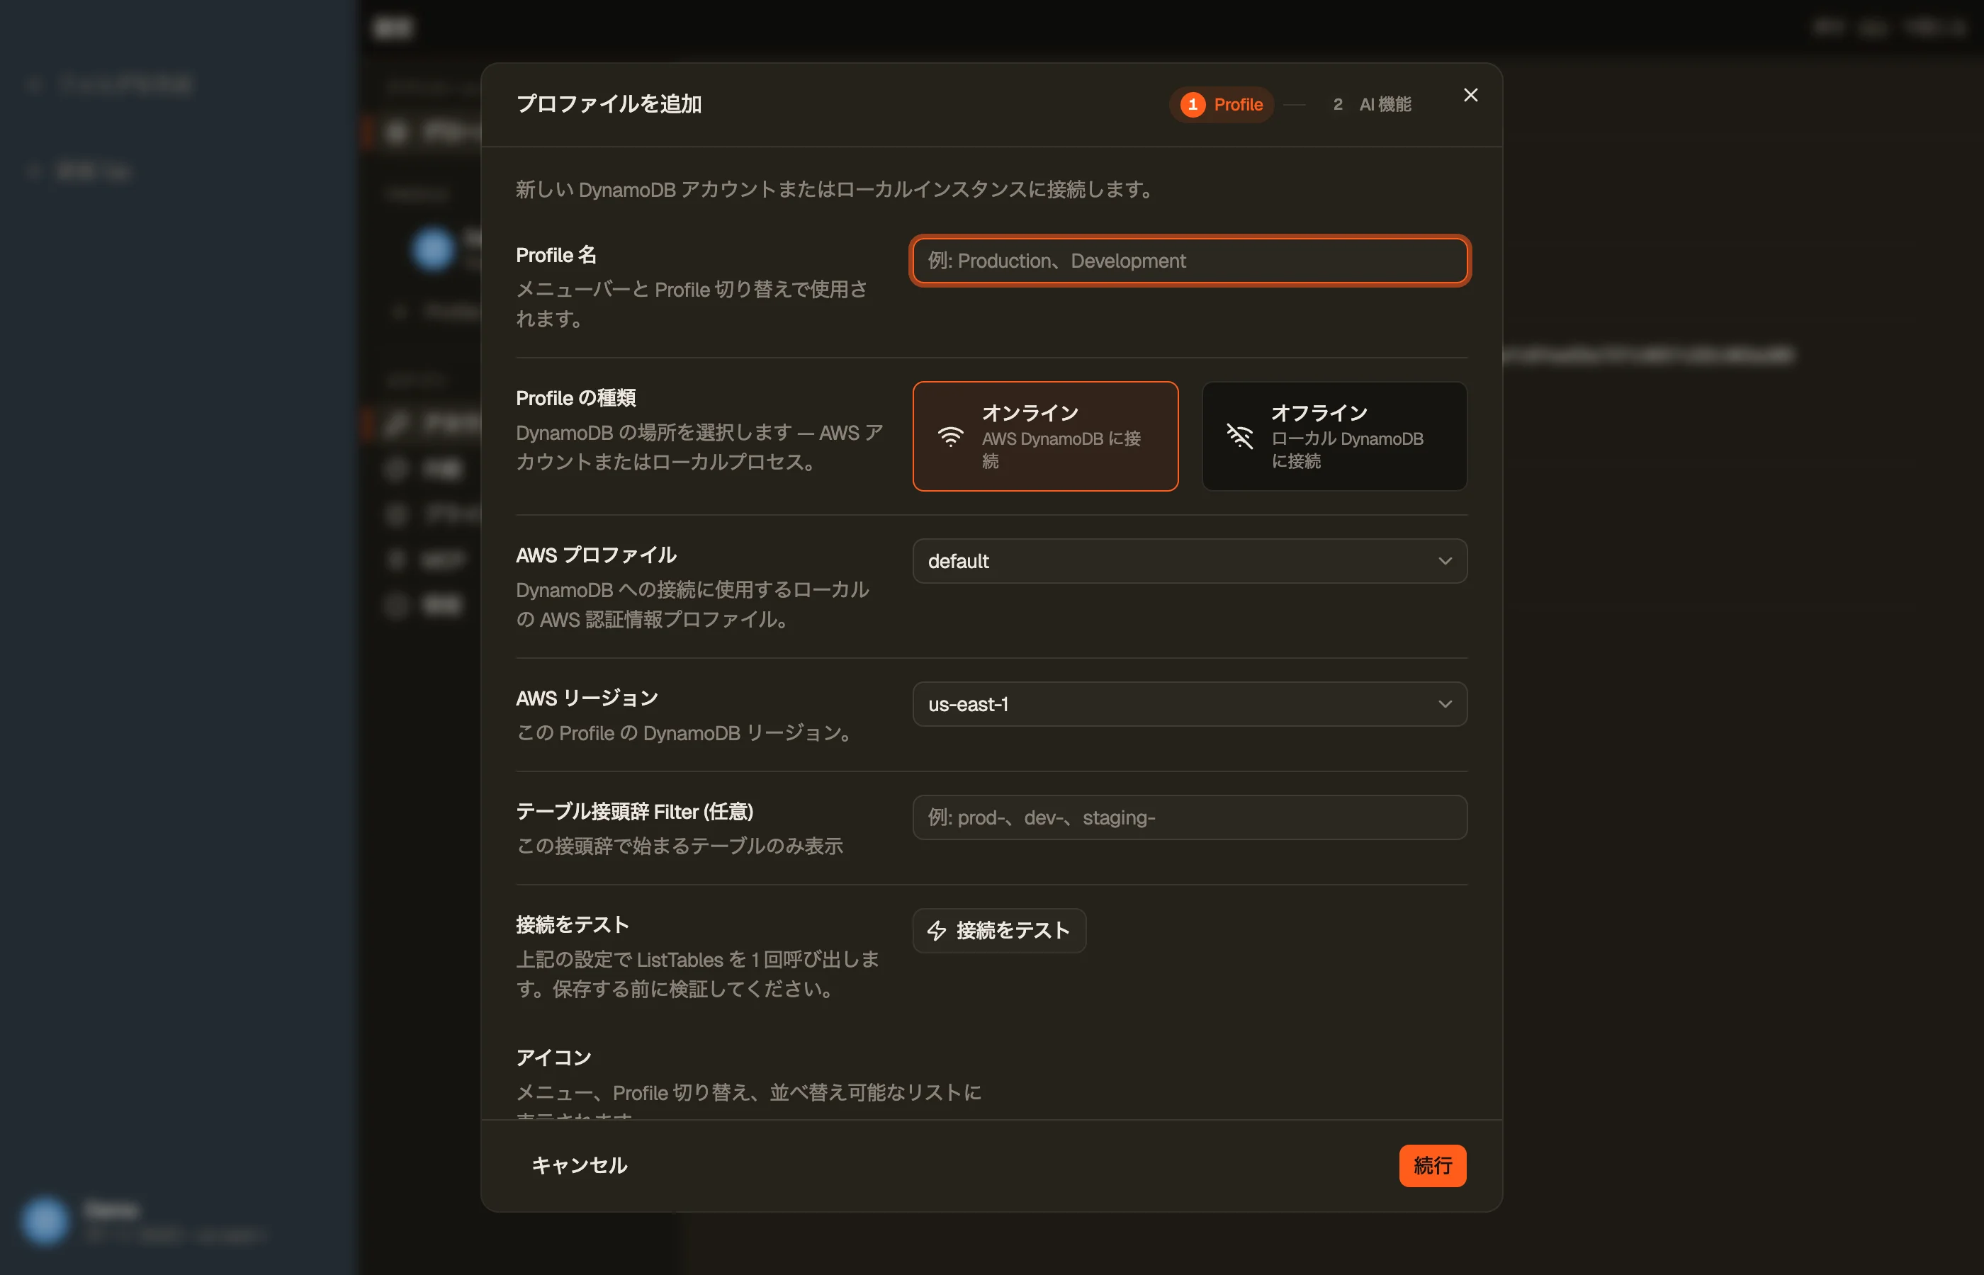The height and width of the screenshot is (1275, 1984).
Task: Click the chevron on the us-east-1 dropdown
Action: coord(1445,705)
